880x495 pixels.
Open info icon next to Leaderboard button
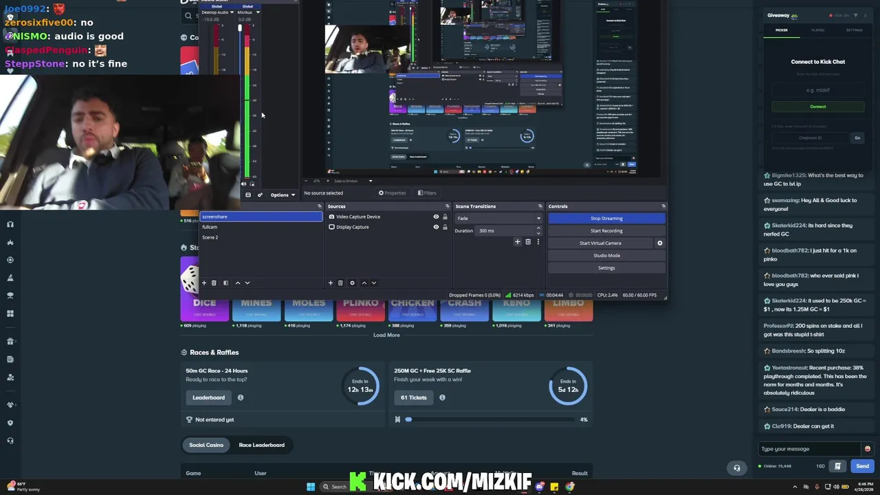[240, 397]
